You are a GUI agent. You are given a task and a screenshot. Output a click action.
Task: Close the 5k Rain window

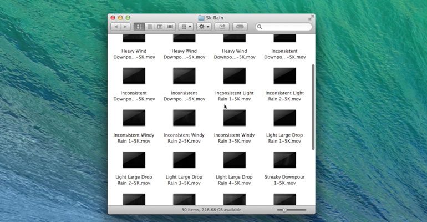[x=113, y=18]
